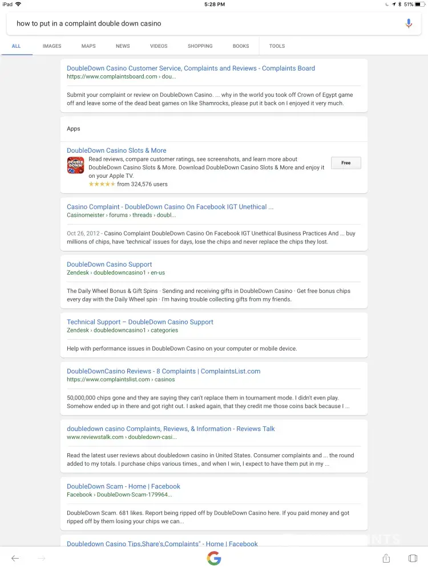Open the Complaints Board result link
The image size is (428, 570).
pyautogui.click(x=191, y=68)
